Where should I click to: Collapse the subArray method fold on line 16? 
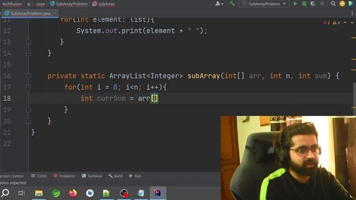28,76
